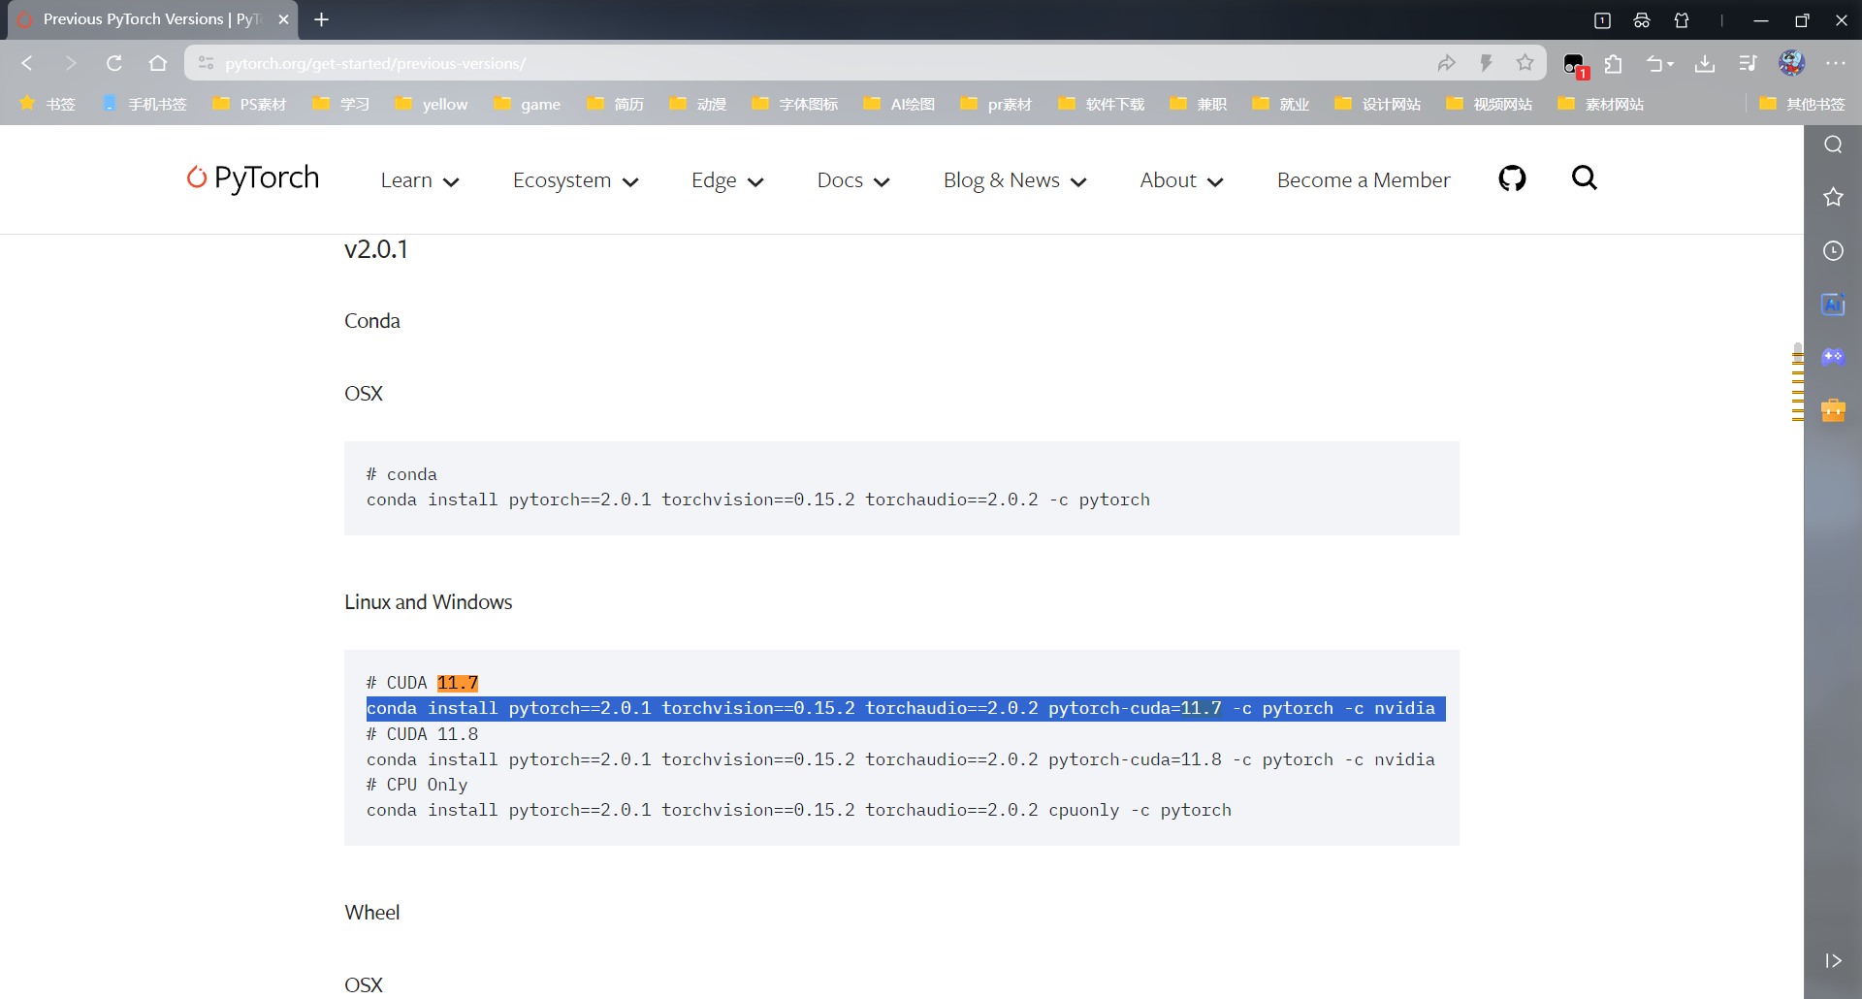This screenshot has width=1862, height=999.
Task: Expand the Blog & News dropdown
Action: click(x=1015, y=180)
